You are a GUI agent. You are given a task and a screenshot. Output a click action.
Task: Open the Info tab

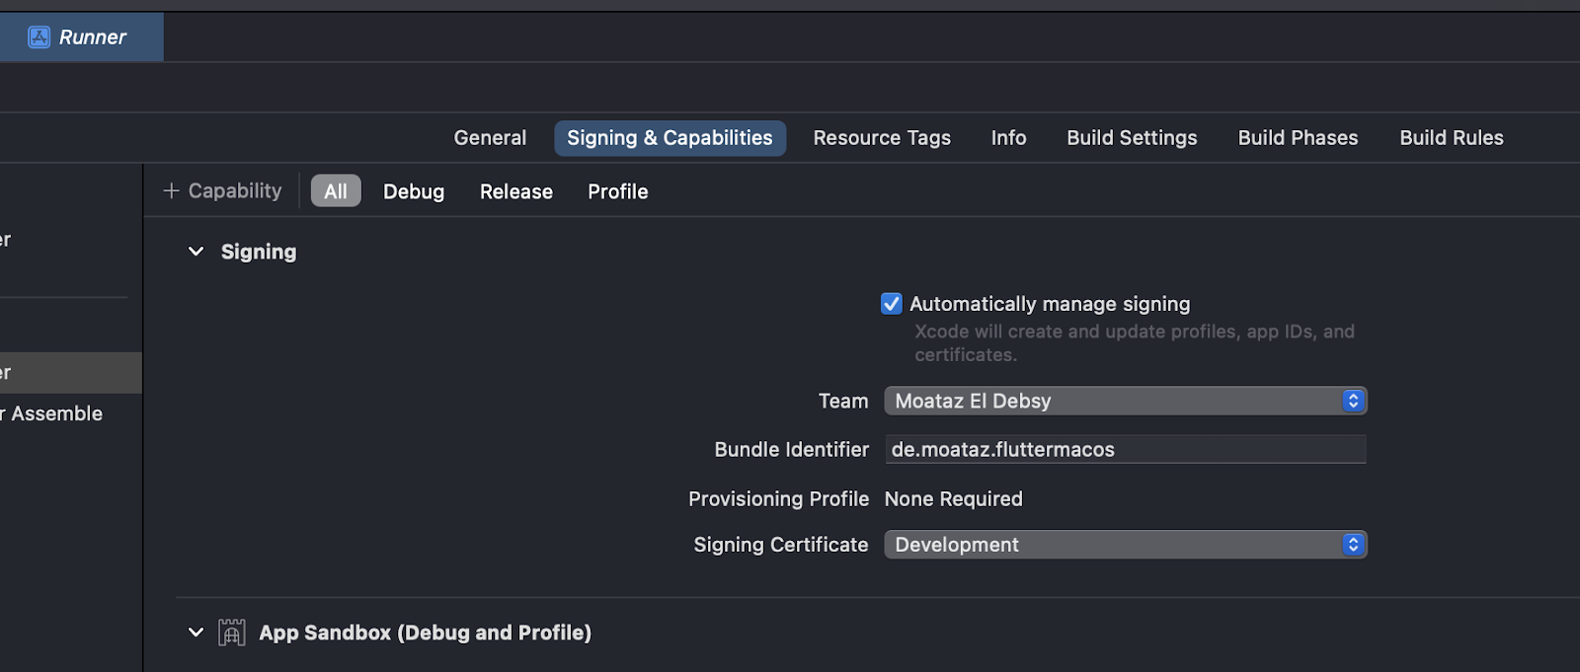click(1008, 138)
